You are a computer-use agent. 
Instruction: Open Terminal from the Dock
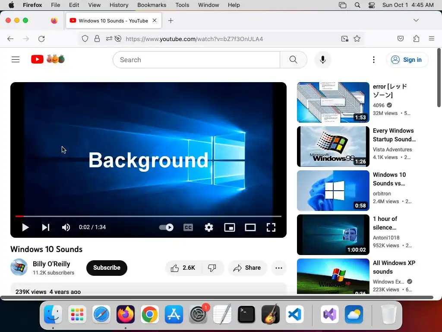pos(246,314)
